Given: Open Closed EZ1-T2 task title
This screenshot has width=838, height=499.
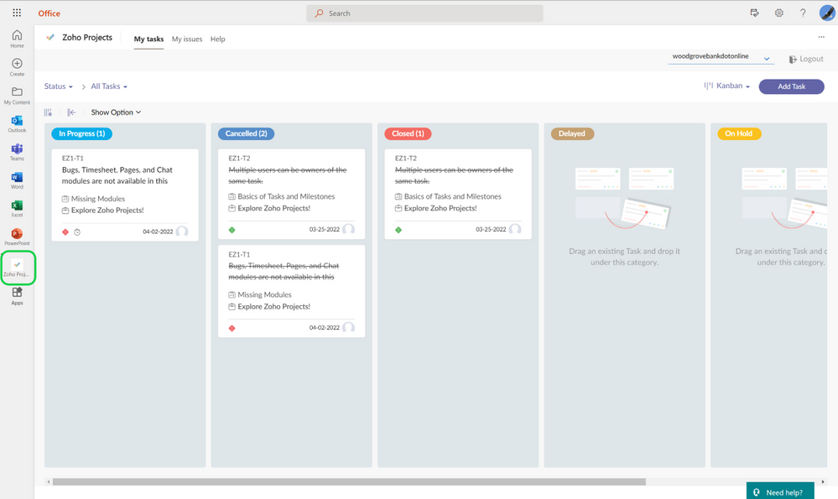Looking at the screenshot, I should pyautogui.click(x=454, y=175).
